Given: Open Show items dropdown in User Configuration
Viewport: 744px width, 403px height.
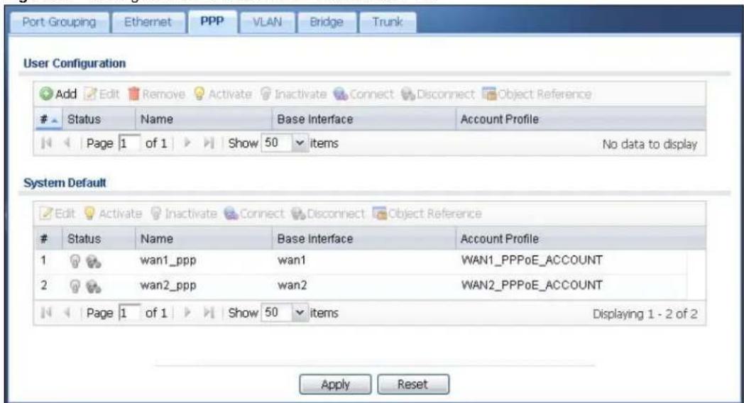Looking at the screenshot, I should (x=300, y=143).
